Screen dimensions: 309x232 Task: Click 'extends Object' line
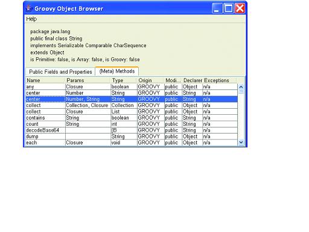47,53
